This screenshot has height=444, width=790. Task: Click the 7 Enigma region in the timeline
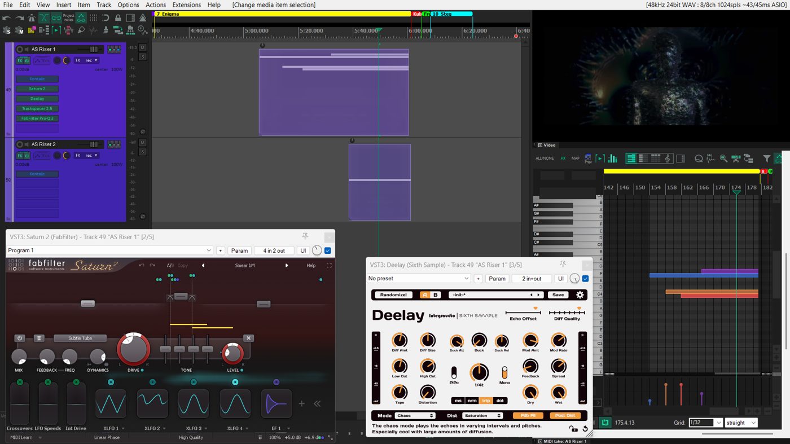pos(282,14)
